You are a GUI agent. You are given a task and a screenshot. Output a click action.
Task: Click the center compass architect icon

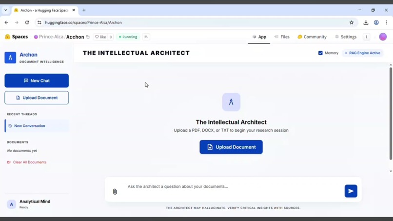click(231, 102)
